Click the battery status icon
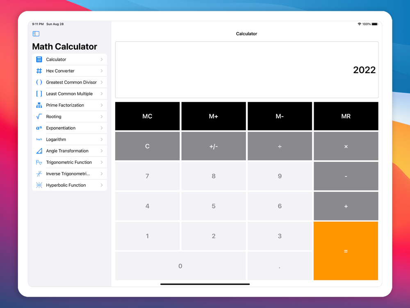 pos(375,24)
